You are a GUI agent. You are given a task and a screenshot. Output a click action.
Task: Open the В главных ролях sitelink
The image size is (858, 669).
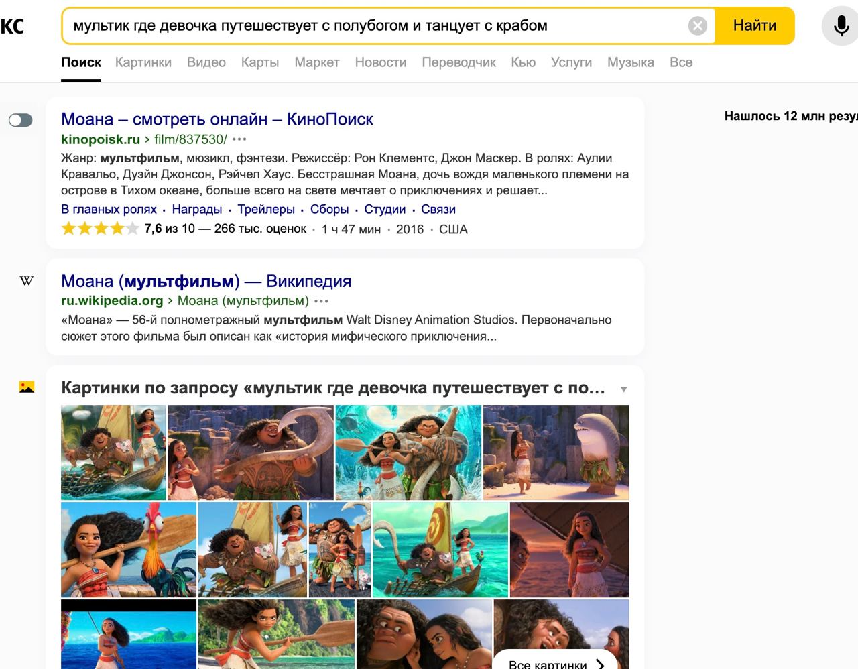click(x=109, y=209)
